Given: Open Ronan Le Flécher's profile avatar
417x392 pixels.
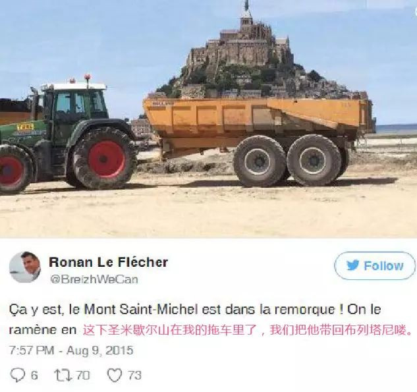Looking at the screenshot, I should [x=25, y=267].
